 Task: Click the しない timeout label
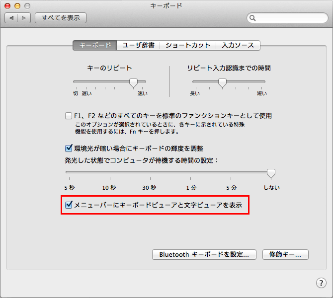272,188
